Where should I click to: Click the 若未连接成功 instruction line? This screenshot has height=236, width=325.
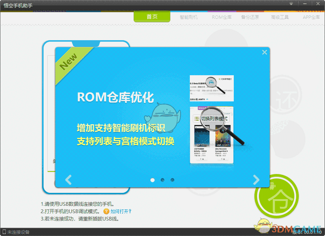80,219
